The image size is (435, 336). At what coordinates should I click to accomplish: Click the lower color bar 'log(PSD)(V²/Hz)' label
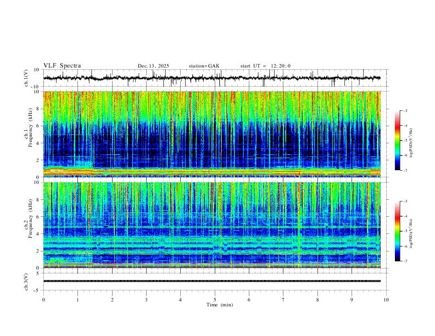coord(412,233)
